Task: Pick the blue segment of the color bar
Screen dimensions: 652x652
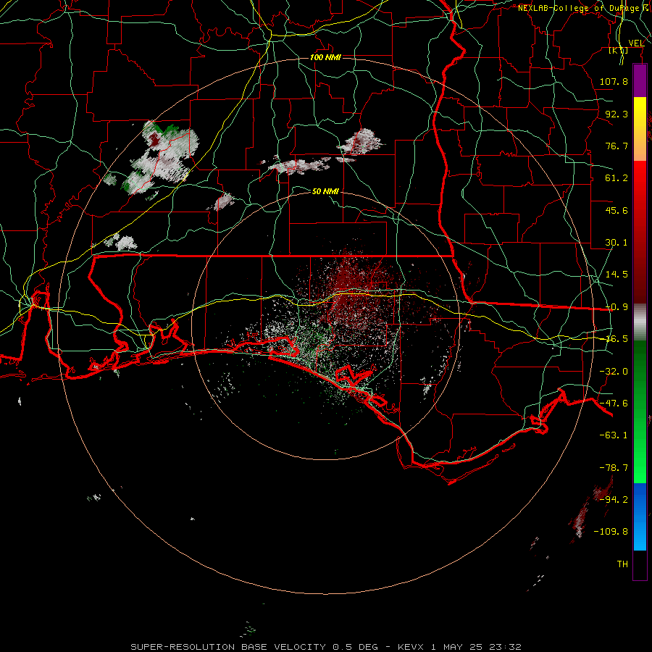Action: tap(640, 517)
